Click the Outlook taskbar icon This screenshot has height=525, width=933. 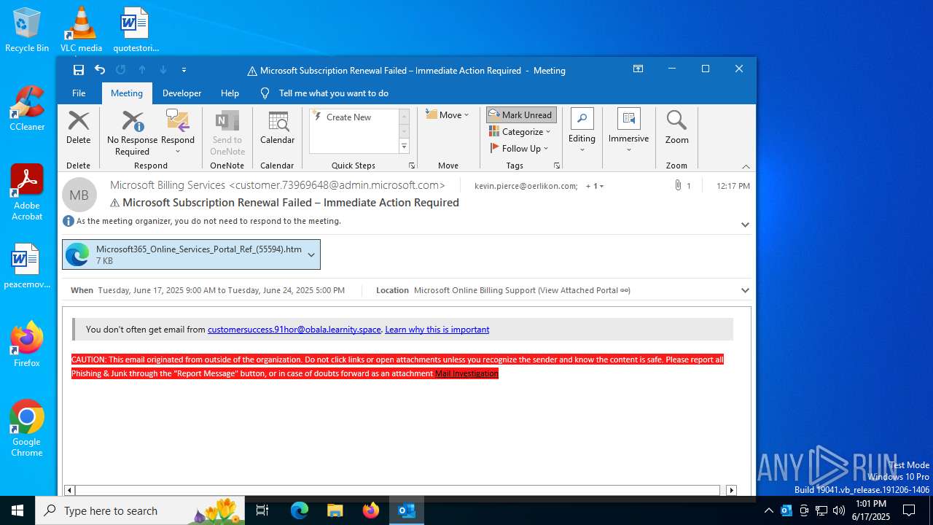(x=407, y=510)
